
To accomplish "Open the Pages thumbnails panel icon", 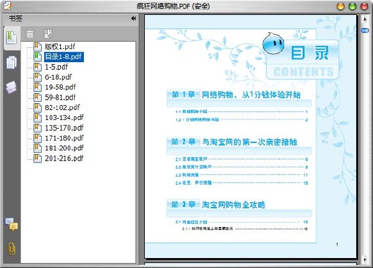I will pos(11,62).
